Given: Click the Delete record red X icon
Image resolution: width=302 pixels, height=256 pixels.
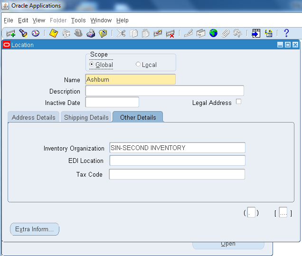Looking at the screenshot, I should [x=170, y=34].
